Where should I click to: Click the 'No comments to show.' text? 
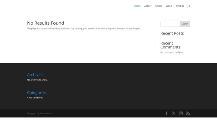tap(171, 52)
